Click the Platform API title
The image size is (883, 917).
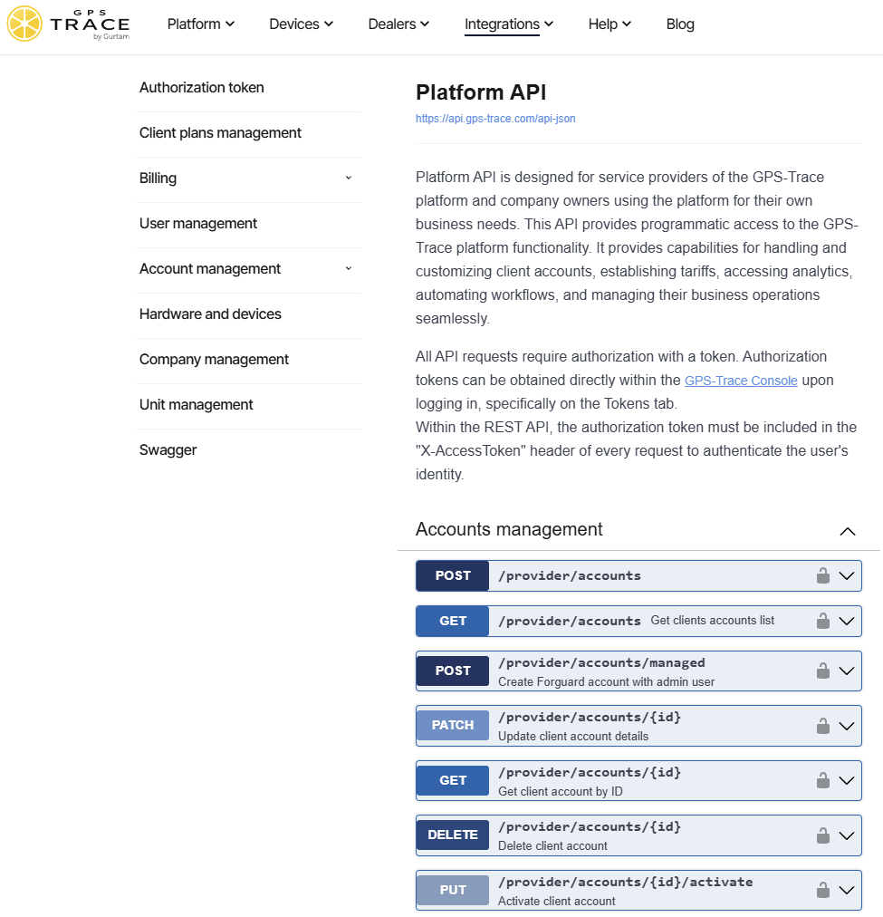click(481, 92)
